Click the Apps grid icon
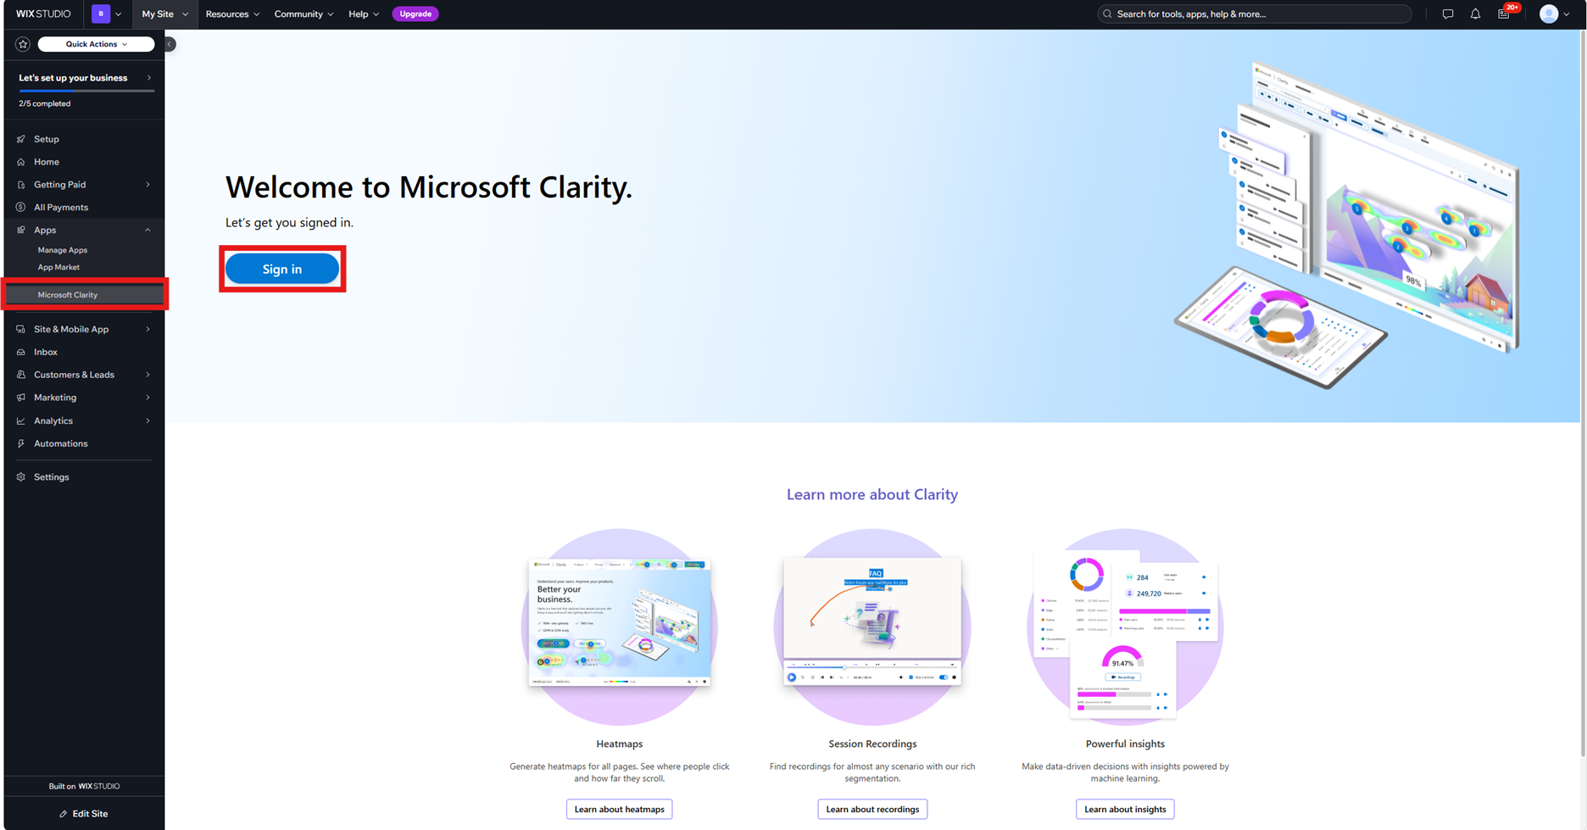 [21, 231]
